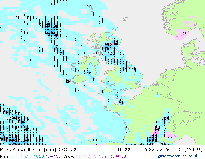The width and height of the screenshot is (205, 159).
Task: Click the '(18+36)' forecast hour text
Action: click(x=193, y=150)
